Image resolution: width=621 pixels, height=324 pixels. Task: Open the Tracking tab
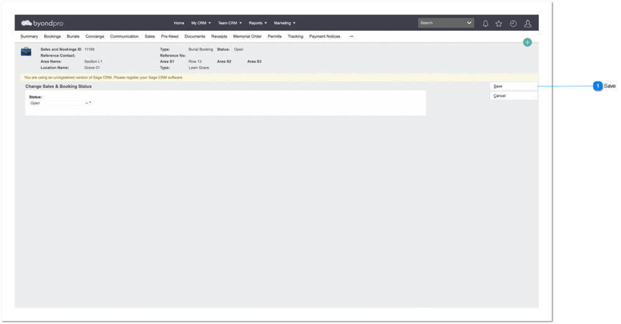tap(295, 36)
